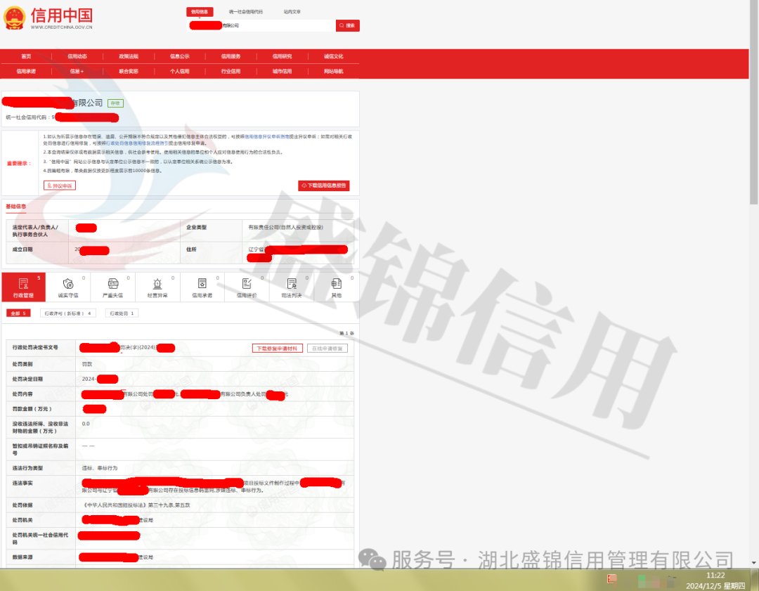This screenshot has width=759, height=591.
Task: Open the 行政管理 category icon
Action: (x=23, y=284)
